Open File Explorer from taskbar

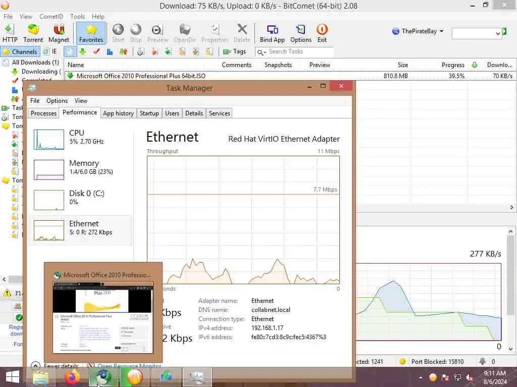[41, 377]
